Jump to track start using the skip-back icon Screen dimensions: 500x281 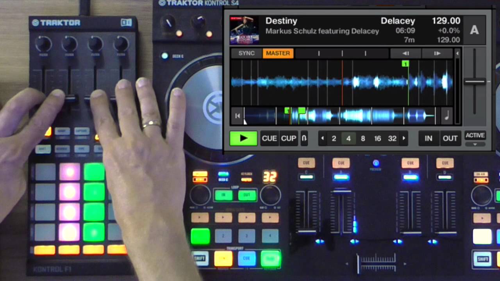click(237, 115)
